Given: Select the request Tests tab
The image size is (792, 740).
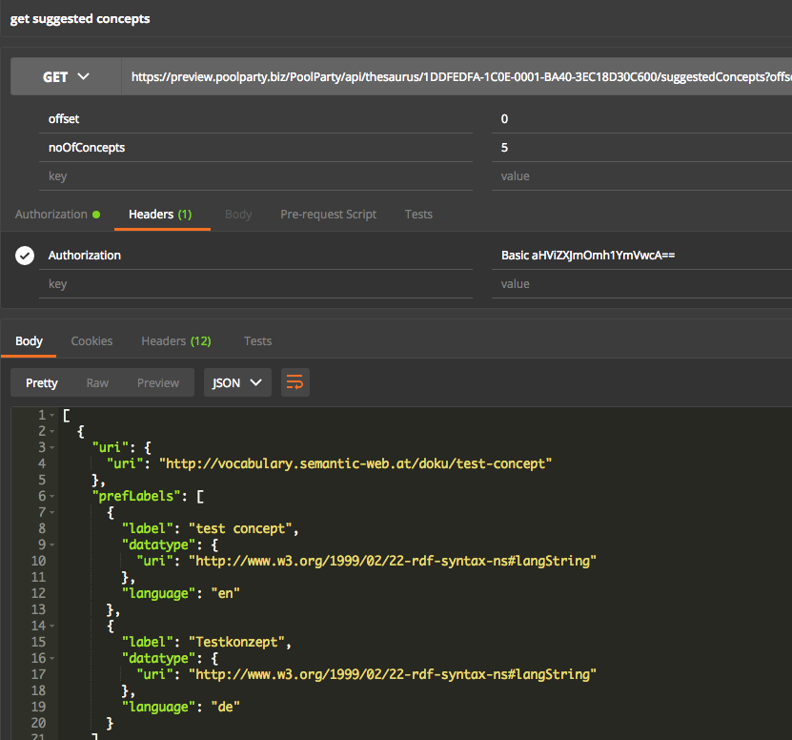Looking at the screenshot, I should [x=418, y=215].
